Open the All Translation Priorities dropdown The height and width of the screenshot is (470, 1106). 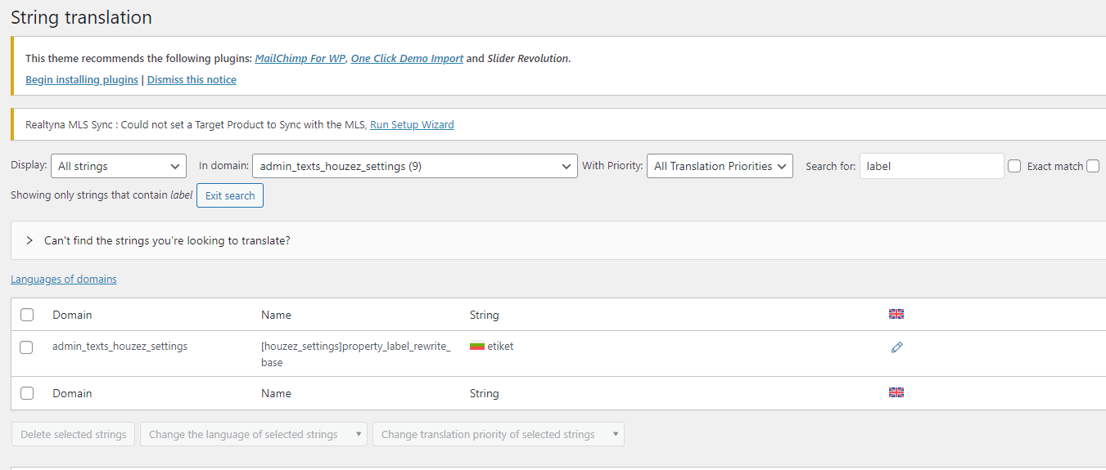pyautogui.click(x=720, y=166)
